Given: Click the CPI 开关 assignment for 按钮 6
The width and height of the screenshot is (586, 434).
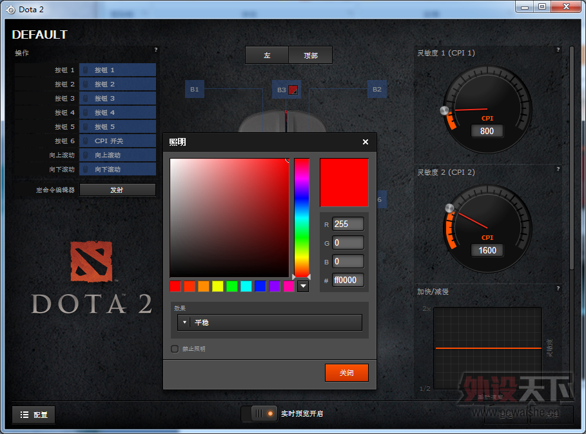Looking at the screenshot, I should click(117, 141).
